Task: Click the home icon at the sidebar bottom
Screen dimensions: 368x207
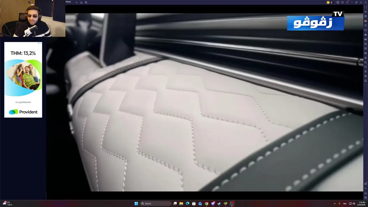Action: coord(365,193)
